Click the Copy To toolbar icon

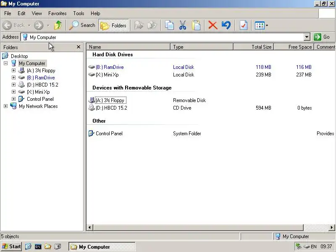click(152, 25)
